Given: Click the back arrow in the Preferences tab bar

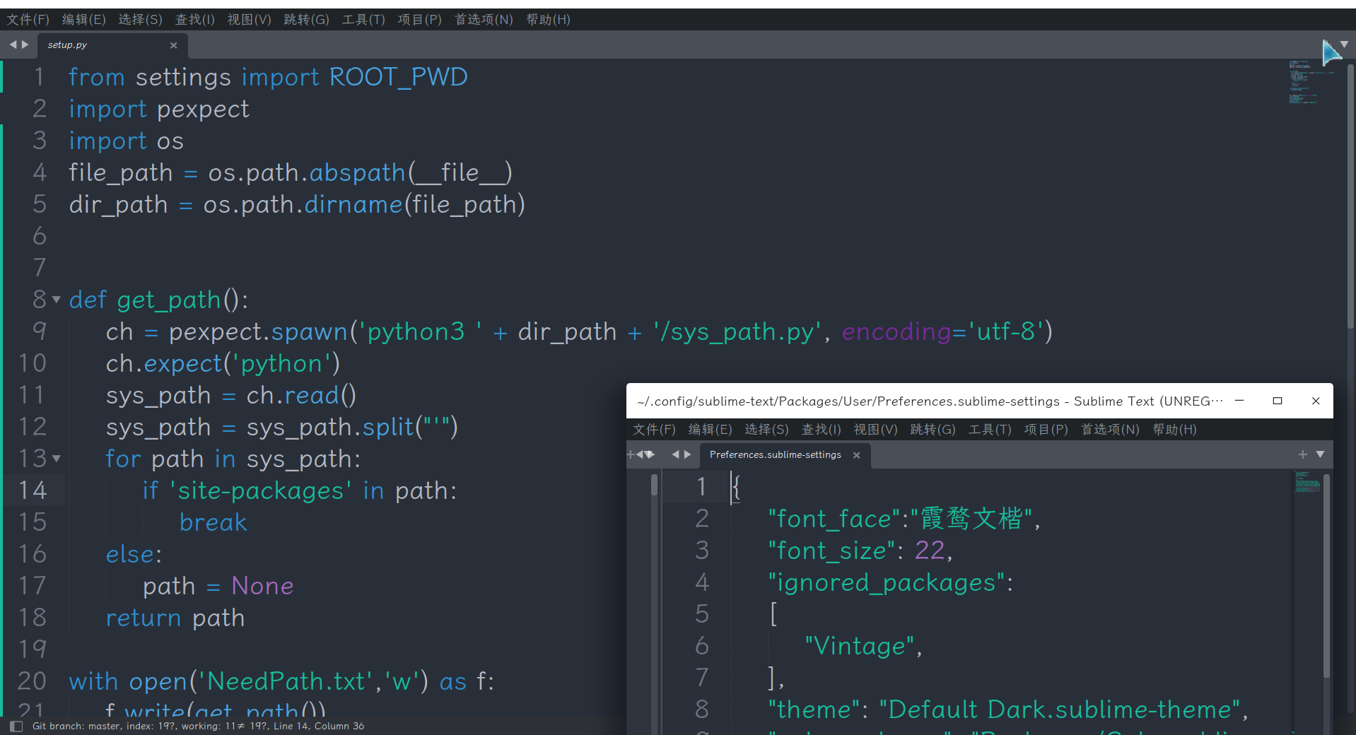Looking at the screenshot, I should [x=675, y=454].
